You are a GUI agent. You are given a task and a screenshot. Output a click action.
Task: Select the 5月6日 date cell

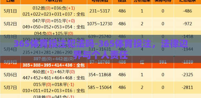10,75
